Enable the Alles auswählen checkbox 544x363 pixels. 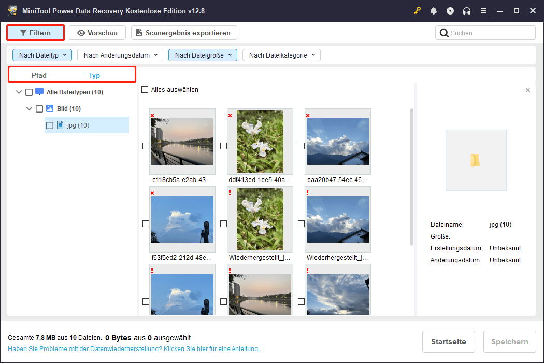145,89
